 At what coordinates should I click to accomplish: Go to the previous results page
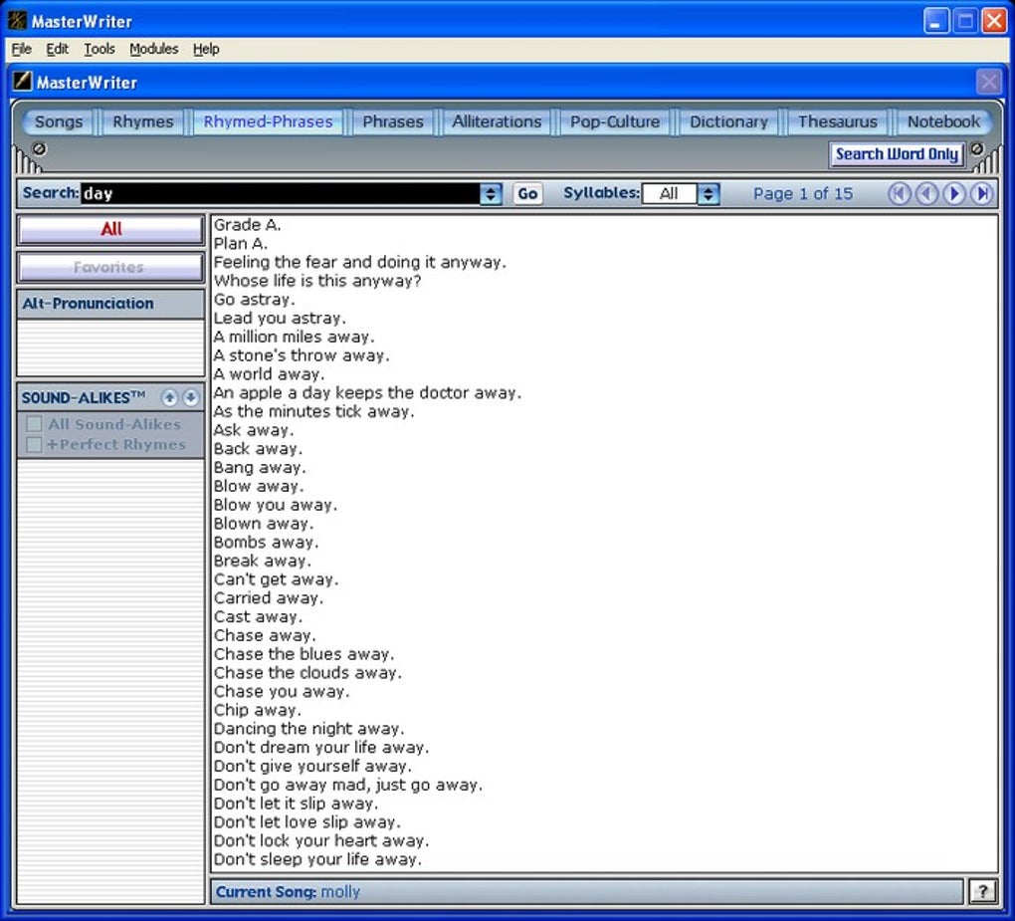point(927,193)
